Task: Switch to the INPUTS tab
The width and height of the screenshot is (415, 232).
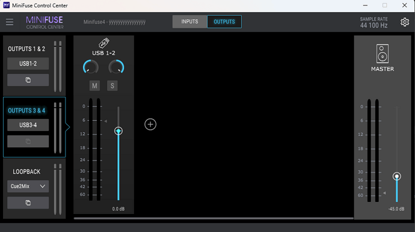Action: coord(189,22)
